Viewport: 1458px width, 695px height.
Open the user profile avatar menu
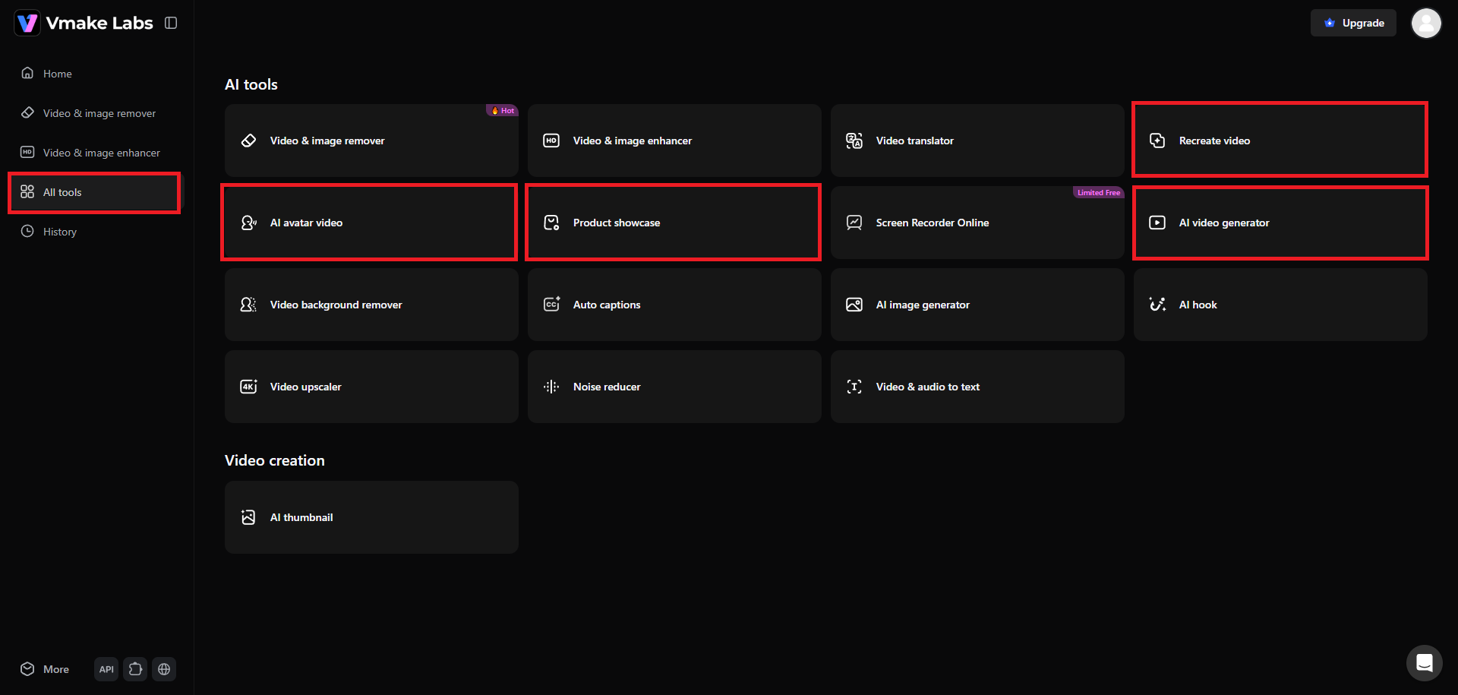pyautogui.click(x=1426, y=23)
